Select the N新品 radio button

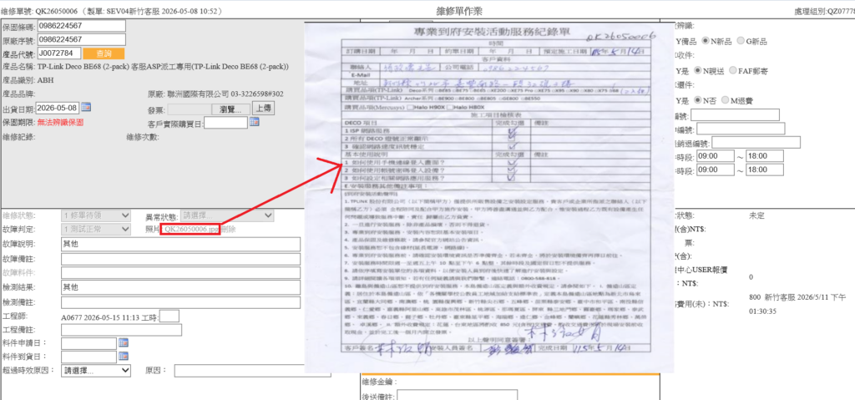(706, 41)
